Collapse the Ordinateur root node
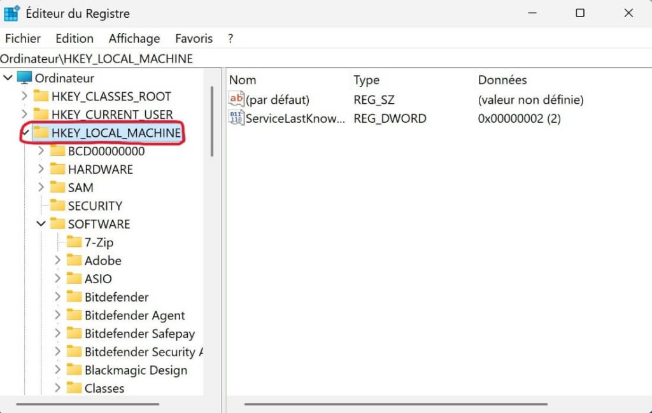Viewport: 652px width, 413px height. coord(8,78)
